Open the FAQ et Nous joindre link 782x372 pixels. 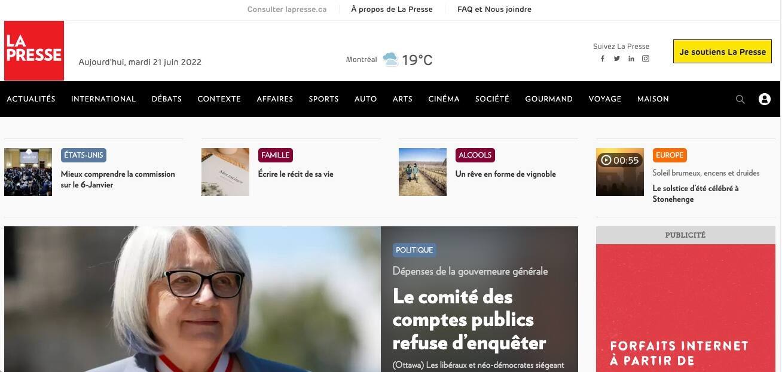(494, 9)
